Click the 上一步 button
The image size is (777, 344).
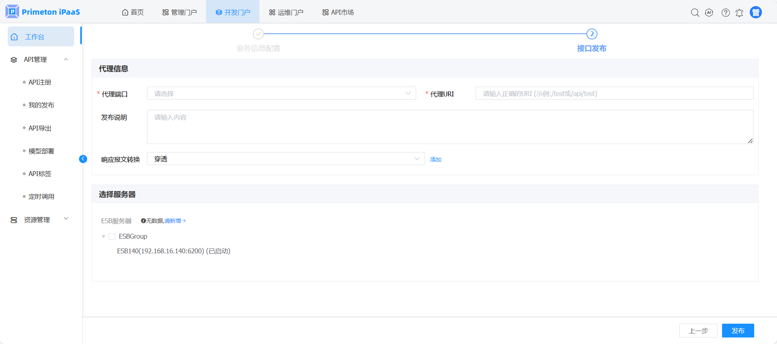pos(698,331)
